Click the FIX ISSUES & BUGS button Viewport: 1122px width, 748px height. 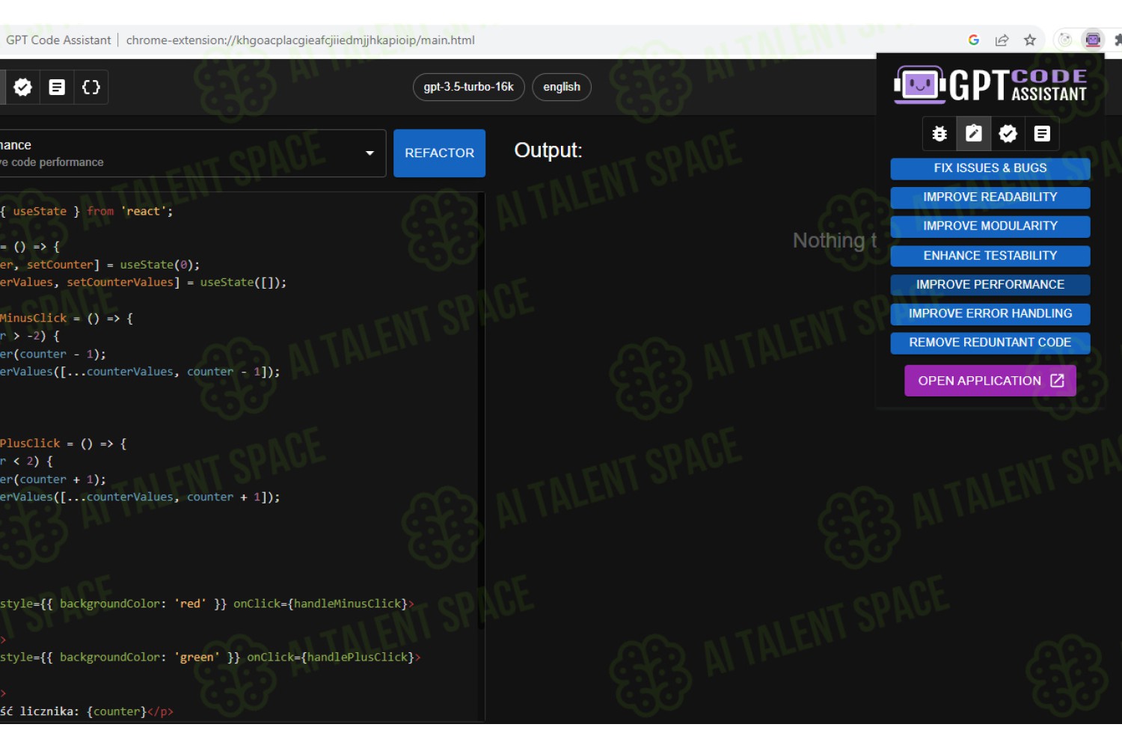click(990, 168)
